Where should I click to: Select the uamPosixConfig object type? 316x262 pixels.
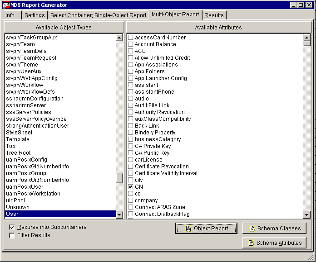pyautogui.click(x=60, y=160)
